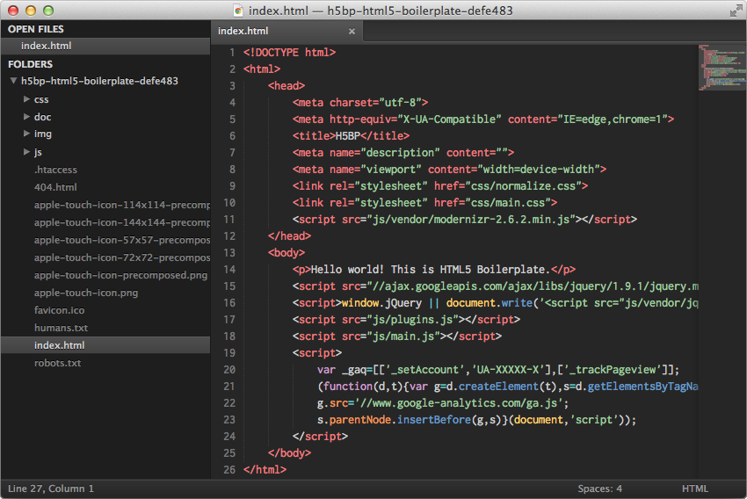
Task: Click the Hello world! paragraph line
Action: (434, 270)
